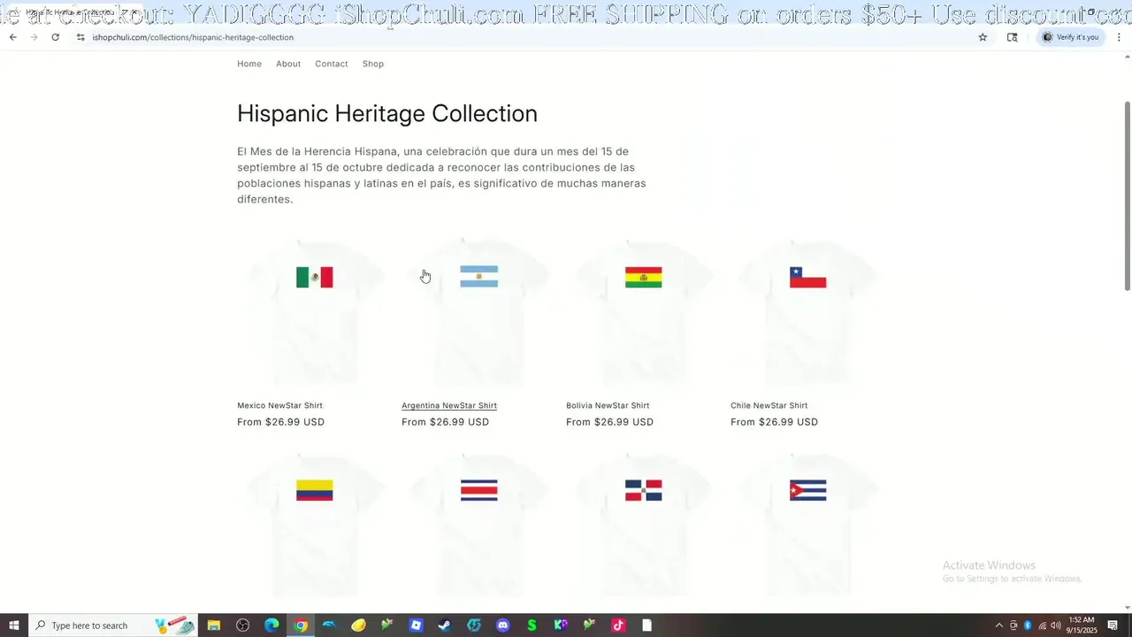The image size is (1132, 637).
Task: Expand the system tray hidden icons chevron
Action: click(999, 625)
